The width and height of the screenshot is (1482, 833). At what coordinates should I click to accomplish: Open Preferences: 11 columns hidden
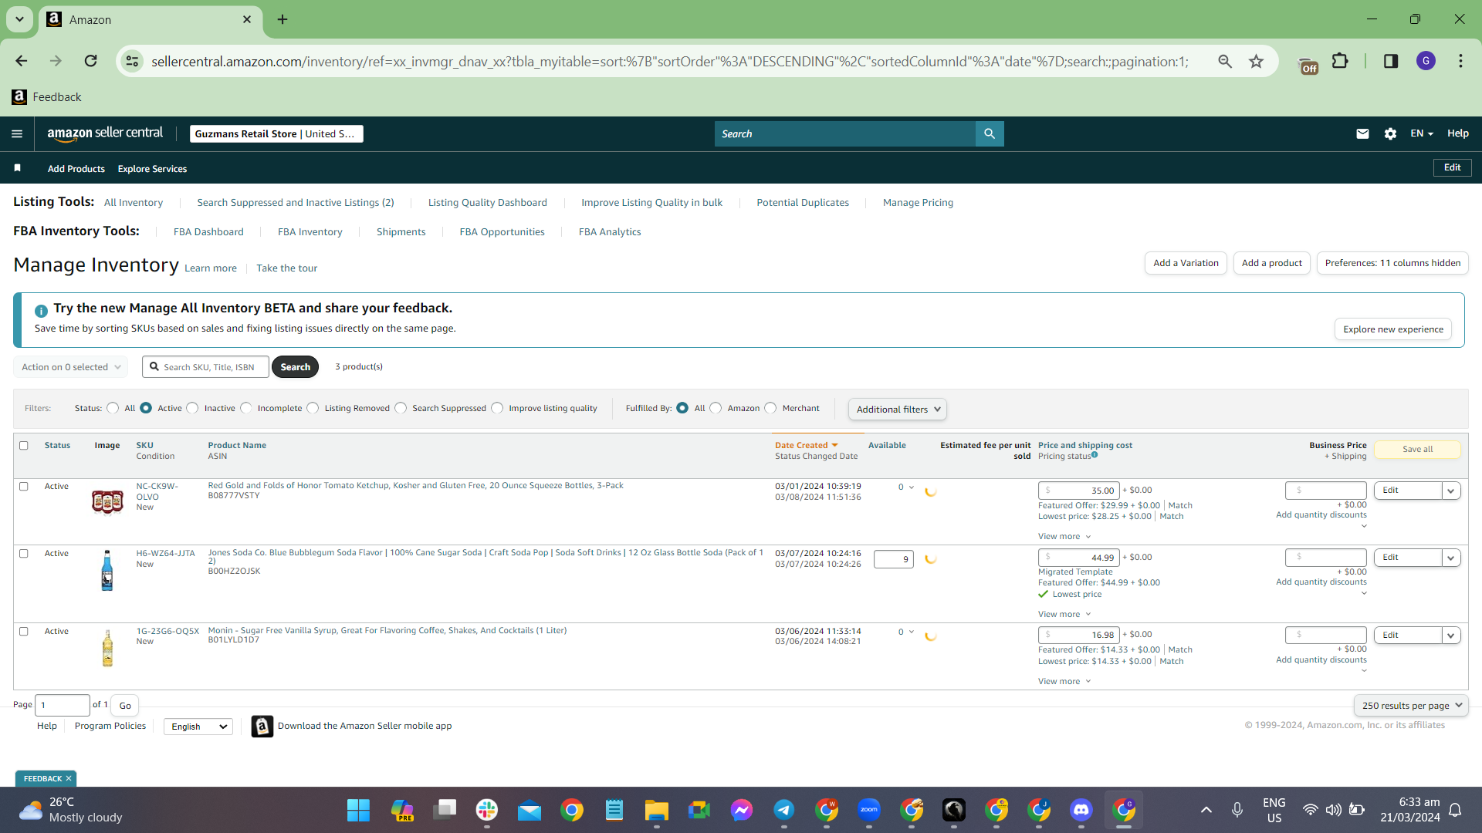click(1392, 263)
